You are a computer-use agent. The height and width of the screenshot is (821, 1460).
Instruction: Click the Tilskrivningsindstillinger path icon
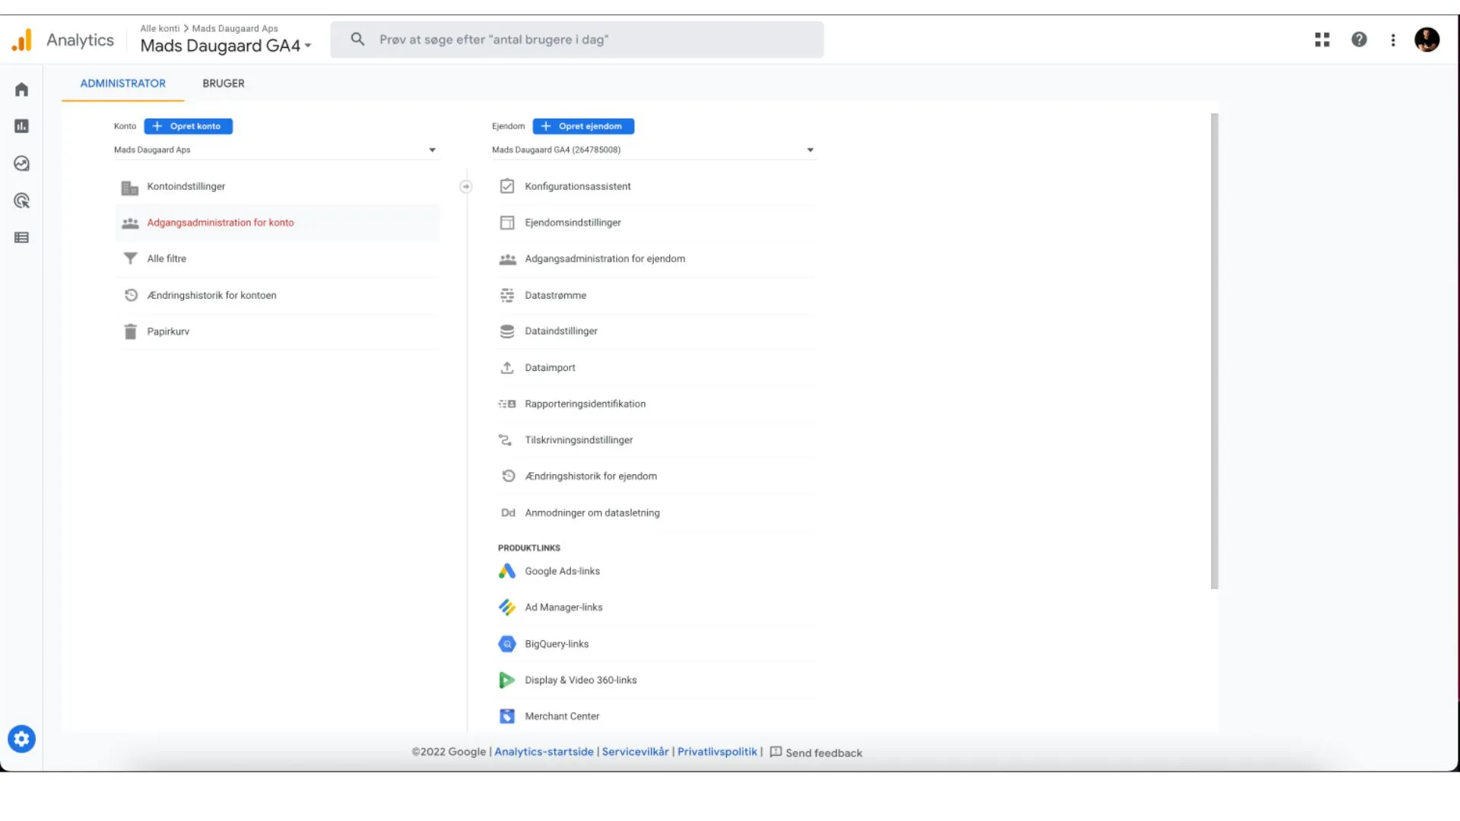506,440
